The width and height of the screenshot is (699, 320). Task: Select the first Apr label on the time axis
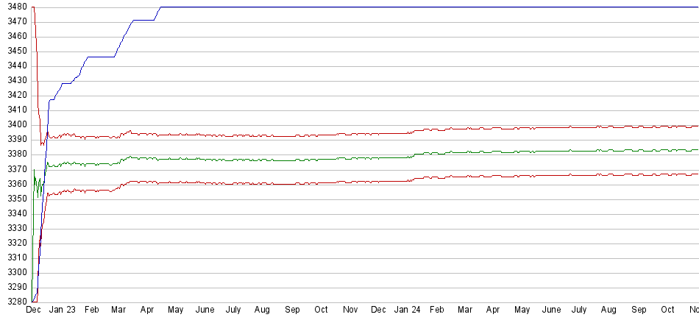[147, 310]
